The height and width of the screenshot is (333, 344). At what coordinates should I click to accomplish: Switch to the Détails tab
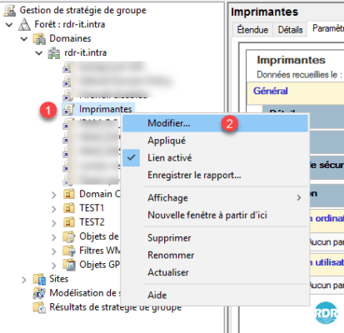click(290, 29)
